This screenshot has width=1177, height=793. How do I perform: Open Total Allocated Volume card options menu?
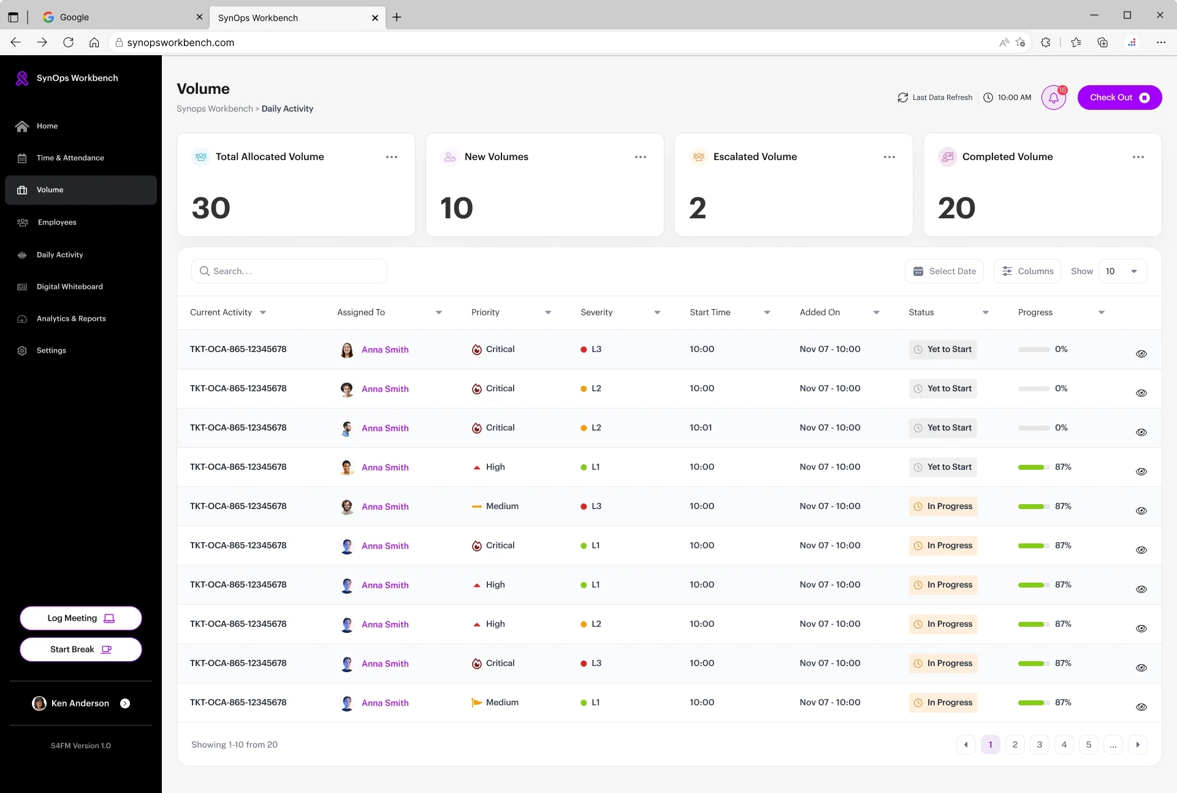point(392,157)
